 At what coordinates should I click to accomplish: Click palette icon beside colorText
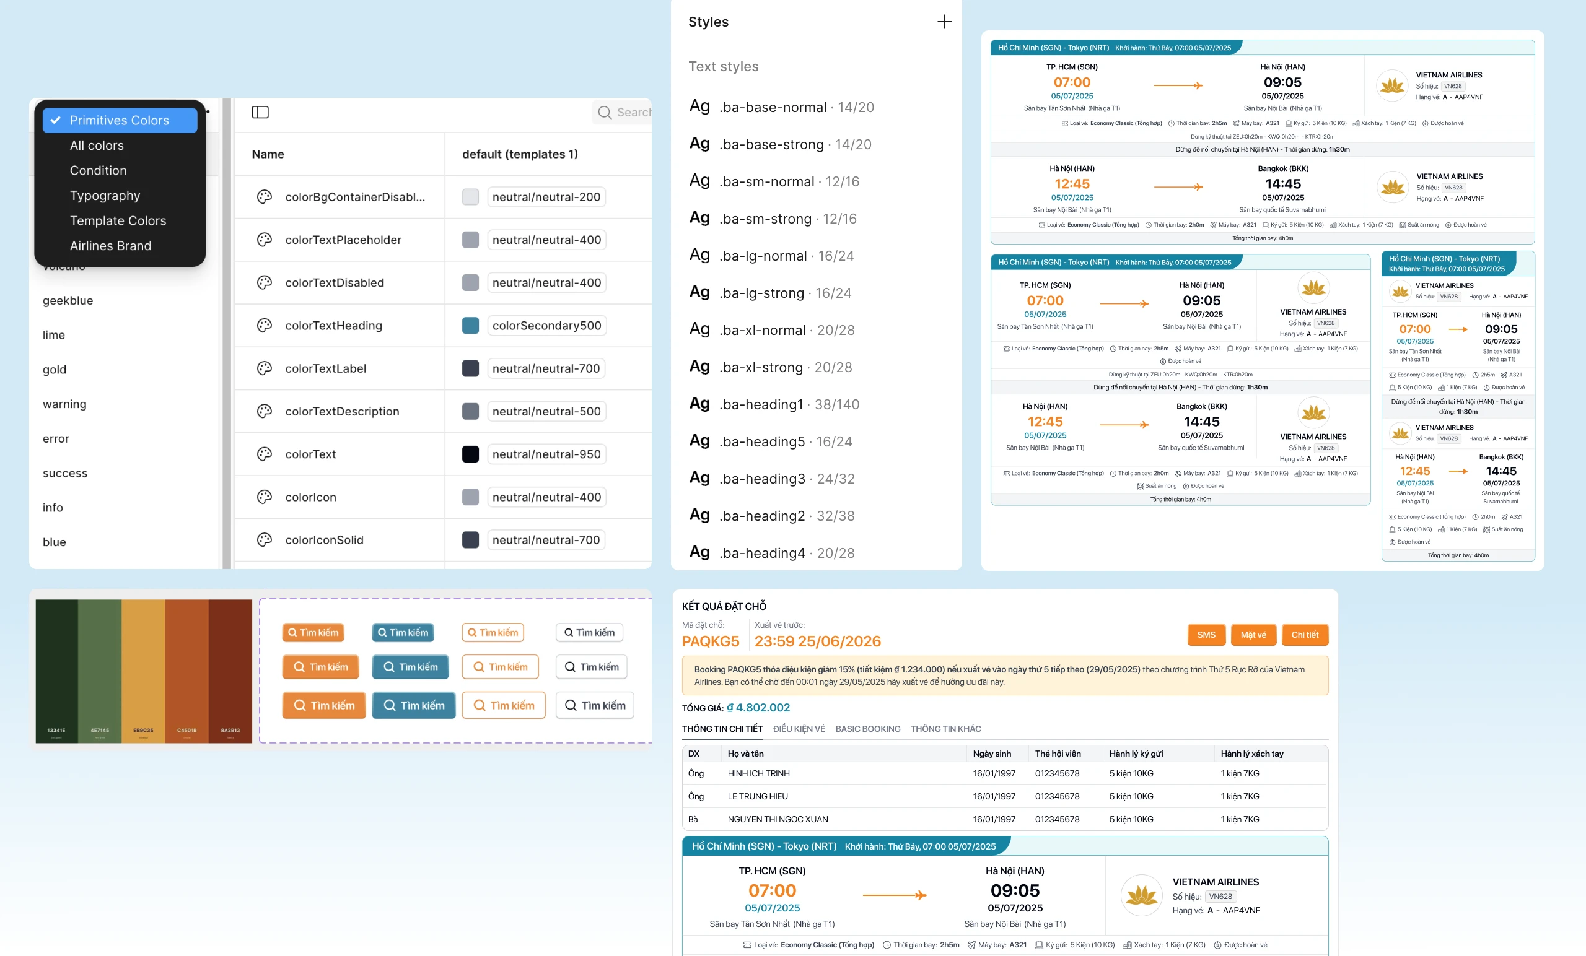[264, 454]
